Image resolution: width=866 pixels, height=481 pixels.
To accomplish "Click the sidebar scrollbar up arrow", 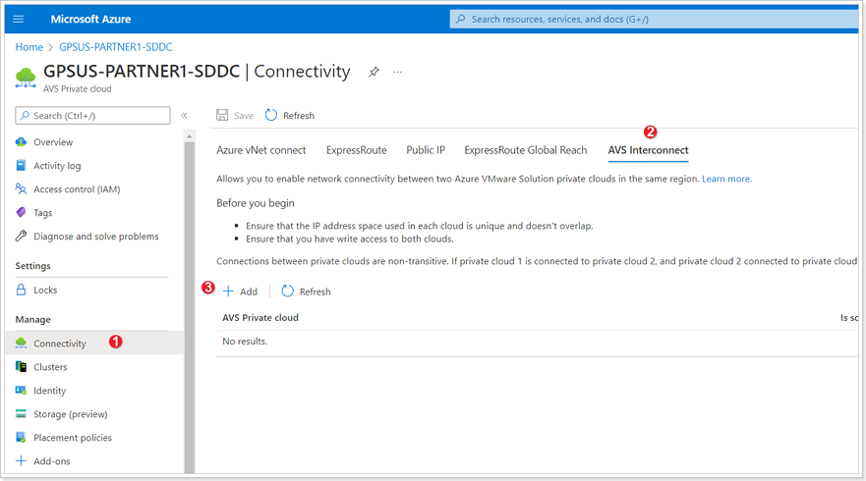I will coord(190,135).
